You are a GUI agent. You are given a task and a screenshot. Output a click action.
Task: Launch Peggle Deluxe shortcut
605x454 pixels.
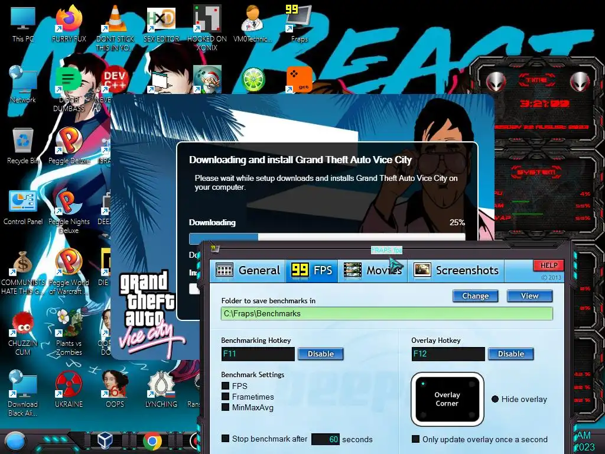(69, 146)
